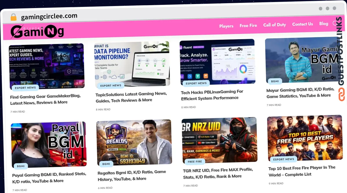
Task: Read TGR NRZ UID Free Fire MAX article
Action: (x=218, y=173)
